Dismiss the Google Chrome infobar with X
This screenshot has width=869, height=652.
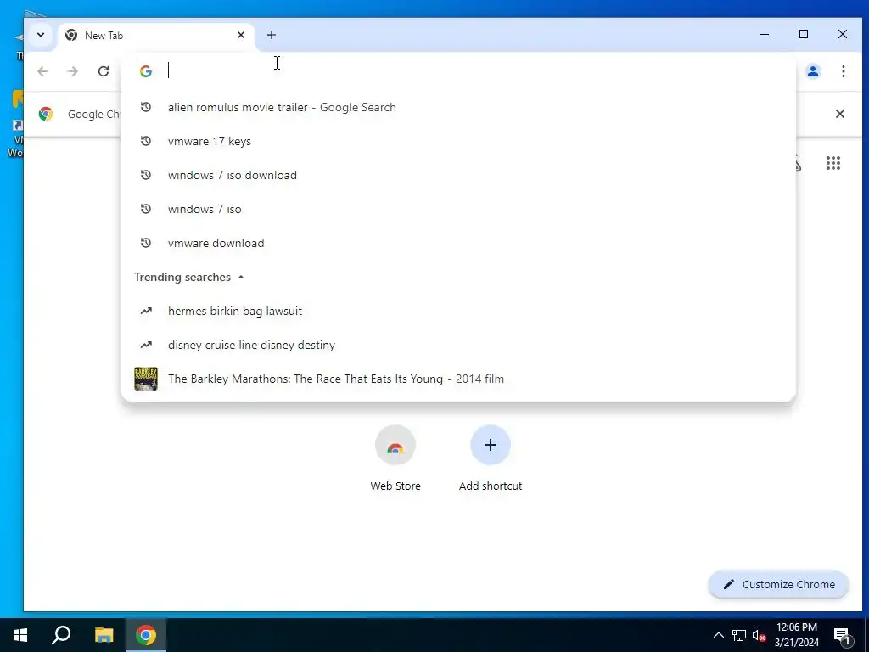pos(839,114)
